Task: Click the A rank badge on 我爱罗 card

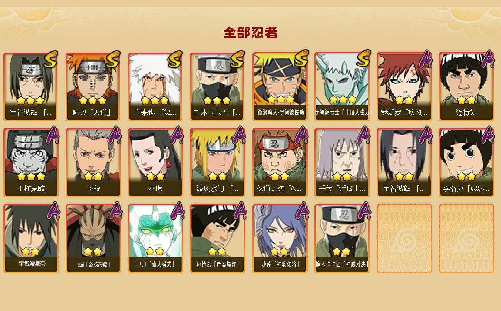Action: pos(425,59)
